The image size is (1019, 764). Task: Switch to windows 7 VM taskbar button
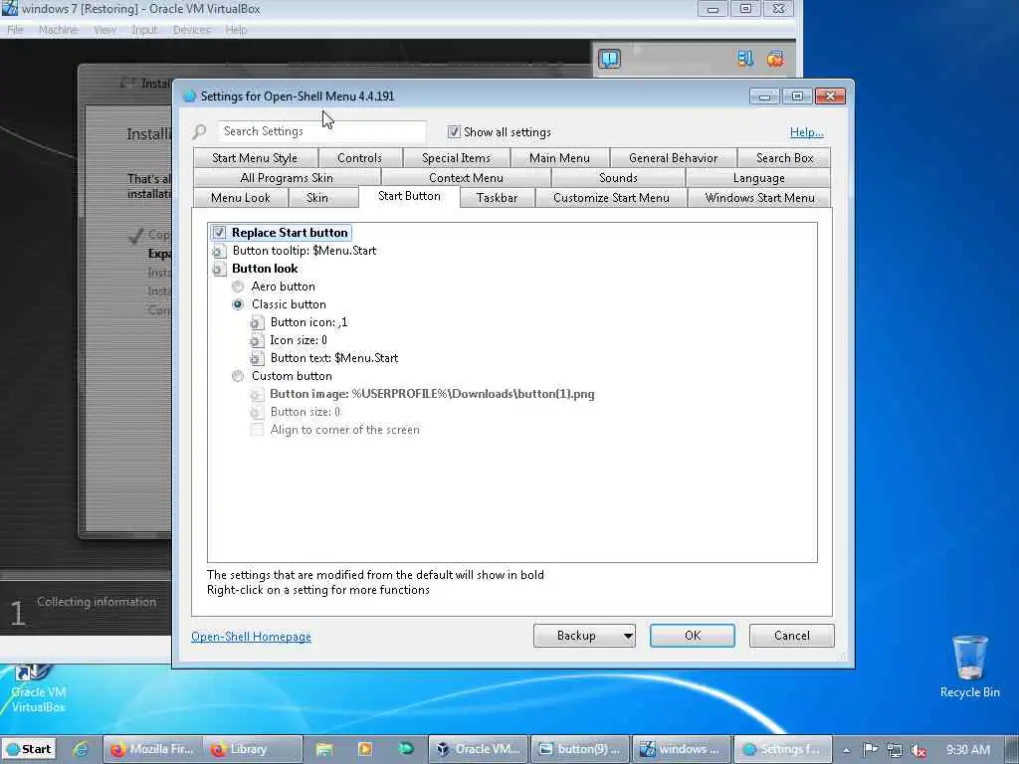click(x=682, y=749)
